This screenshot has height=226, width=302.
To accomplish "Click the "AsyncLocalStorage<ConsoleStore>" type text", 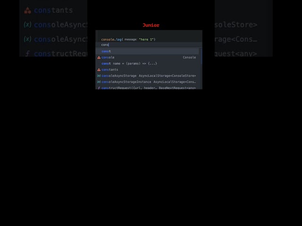I will coord(167,76).
